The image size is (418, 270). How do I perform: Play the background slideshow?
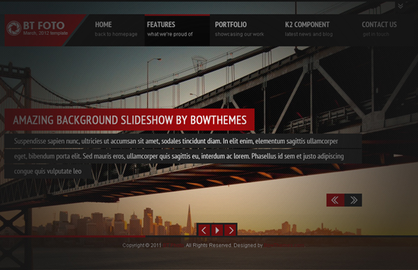pyautogui.click(x=217, y=230)
